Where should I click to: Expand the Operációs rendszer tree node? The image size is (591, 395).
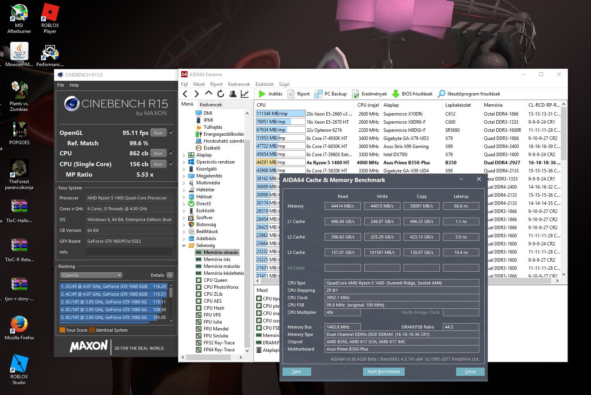click(184, 162)
